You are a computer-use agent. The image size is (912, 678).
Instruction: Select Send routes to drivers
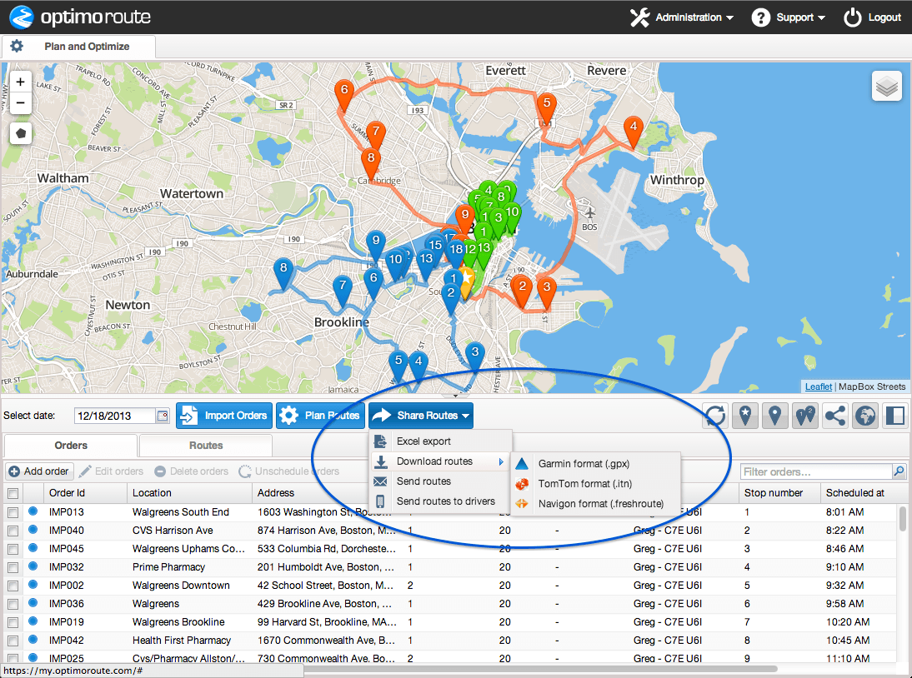(439, 501)
